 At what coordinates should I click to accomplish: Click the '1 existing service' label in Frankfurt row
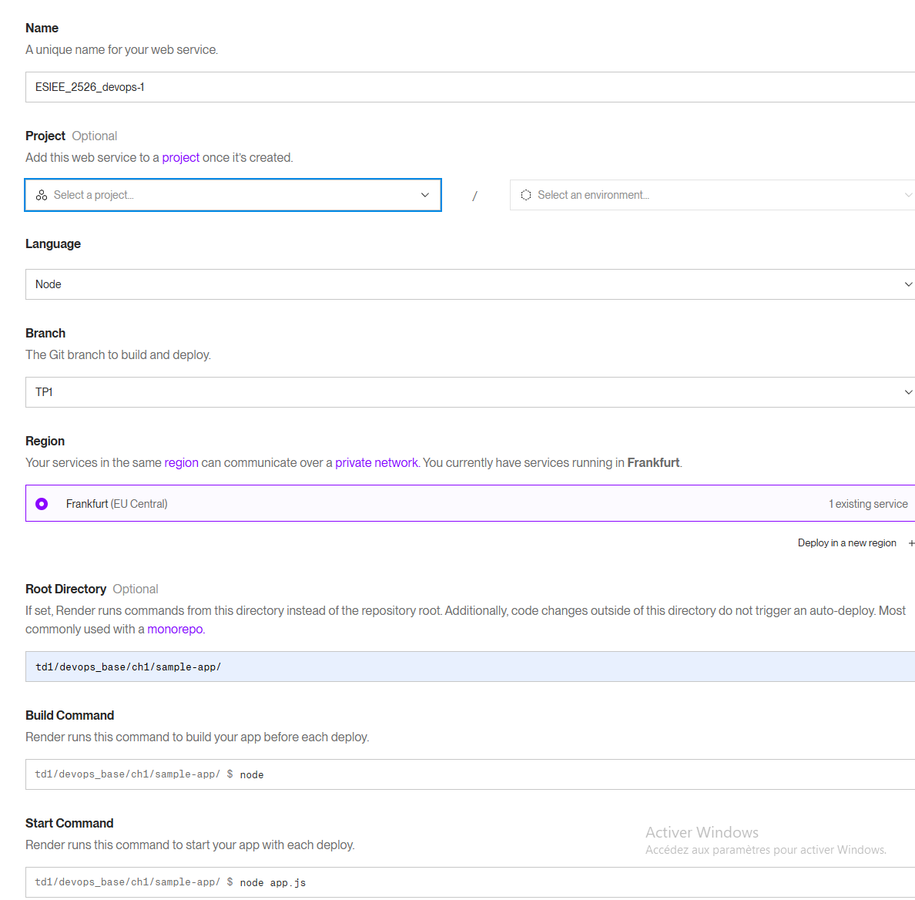tap(868, 504)
